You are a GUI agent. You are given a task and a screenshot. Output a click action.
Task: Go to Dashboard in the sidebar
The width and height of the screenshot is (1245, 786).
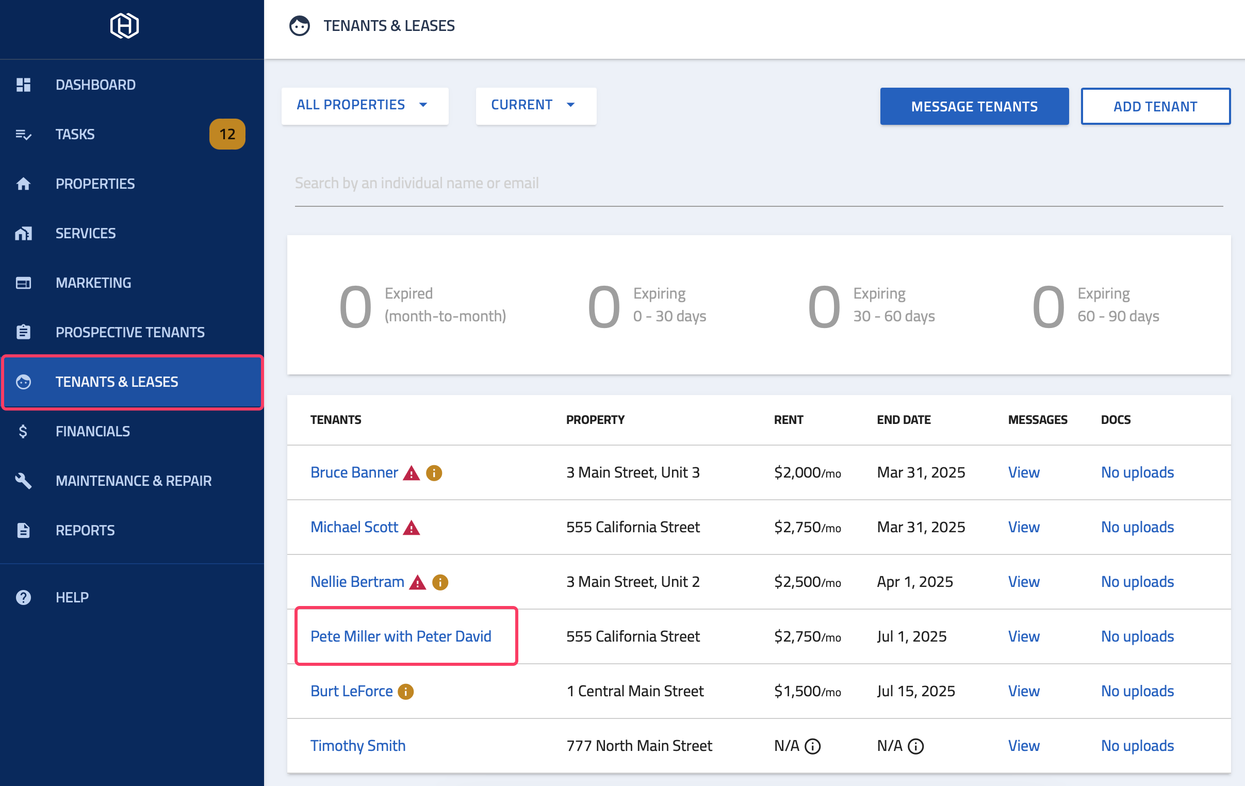point(95,85)
